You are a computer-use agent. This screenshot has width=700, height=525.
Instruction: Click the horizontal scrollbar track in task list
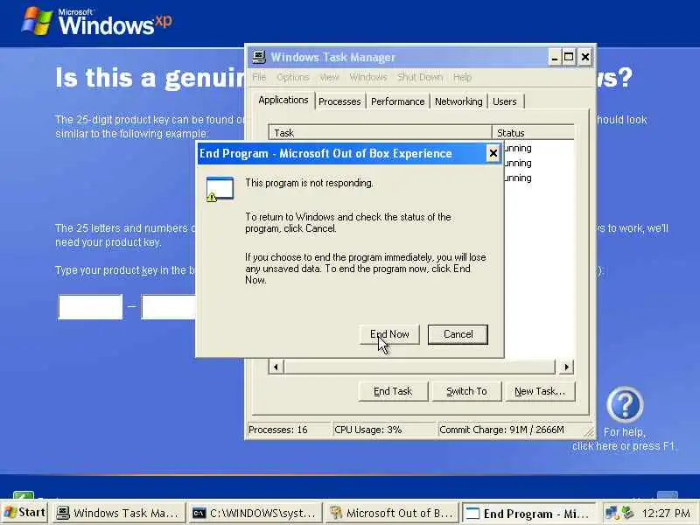coord(420,367)
